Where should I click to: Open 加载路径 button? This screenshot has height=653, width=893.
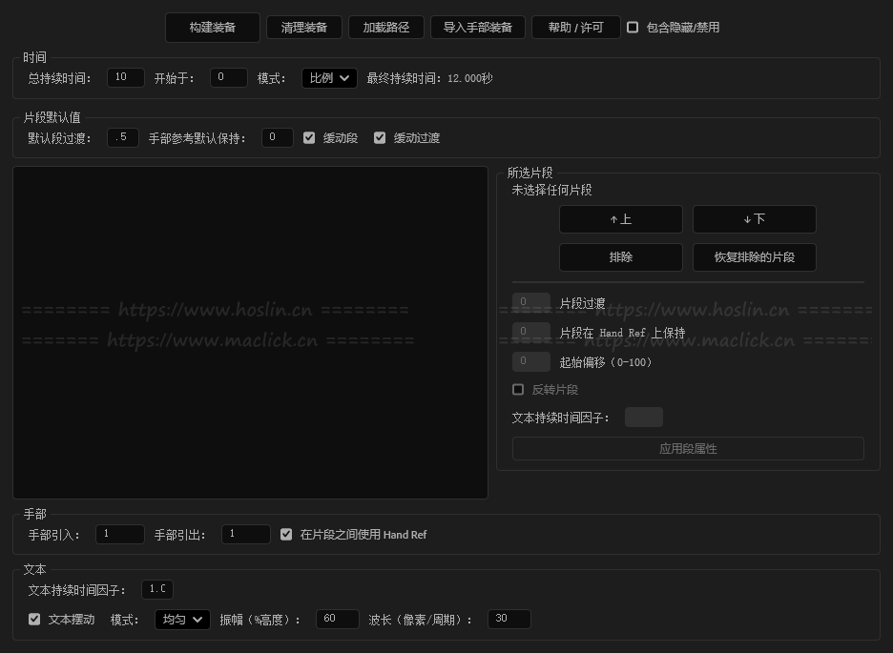[386, 28]
